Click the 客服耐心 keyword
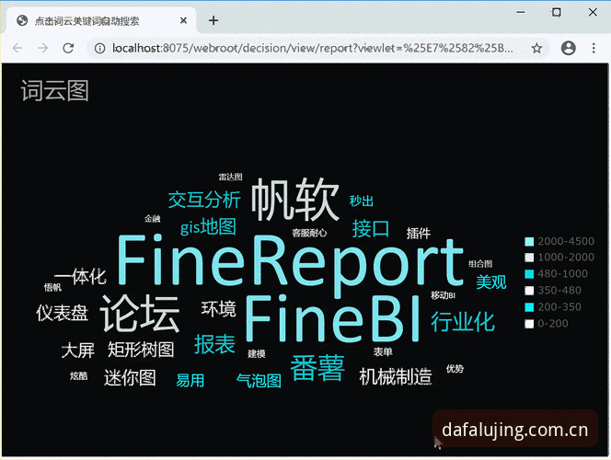611x460 pixels. [309, 233]
